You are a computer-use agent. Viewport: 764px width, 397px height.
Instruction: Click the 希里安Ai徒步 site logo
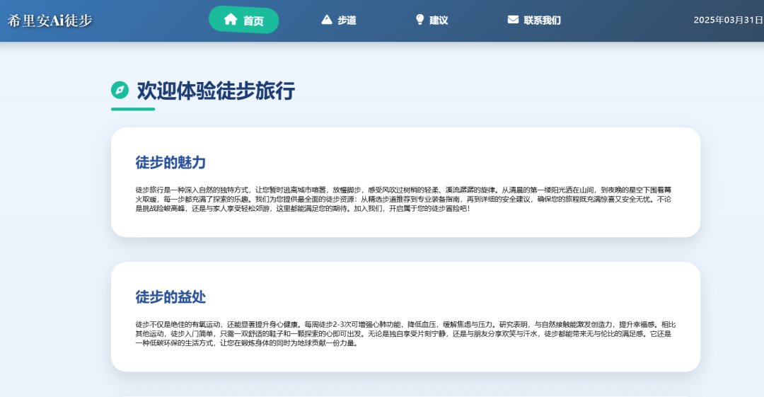[x=50, y=21]
